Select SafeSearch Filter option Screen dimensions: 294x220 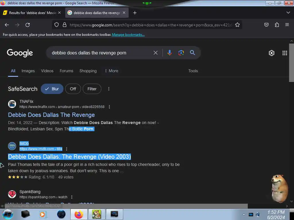tap(92, 89)
